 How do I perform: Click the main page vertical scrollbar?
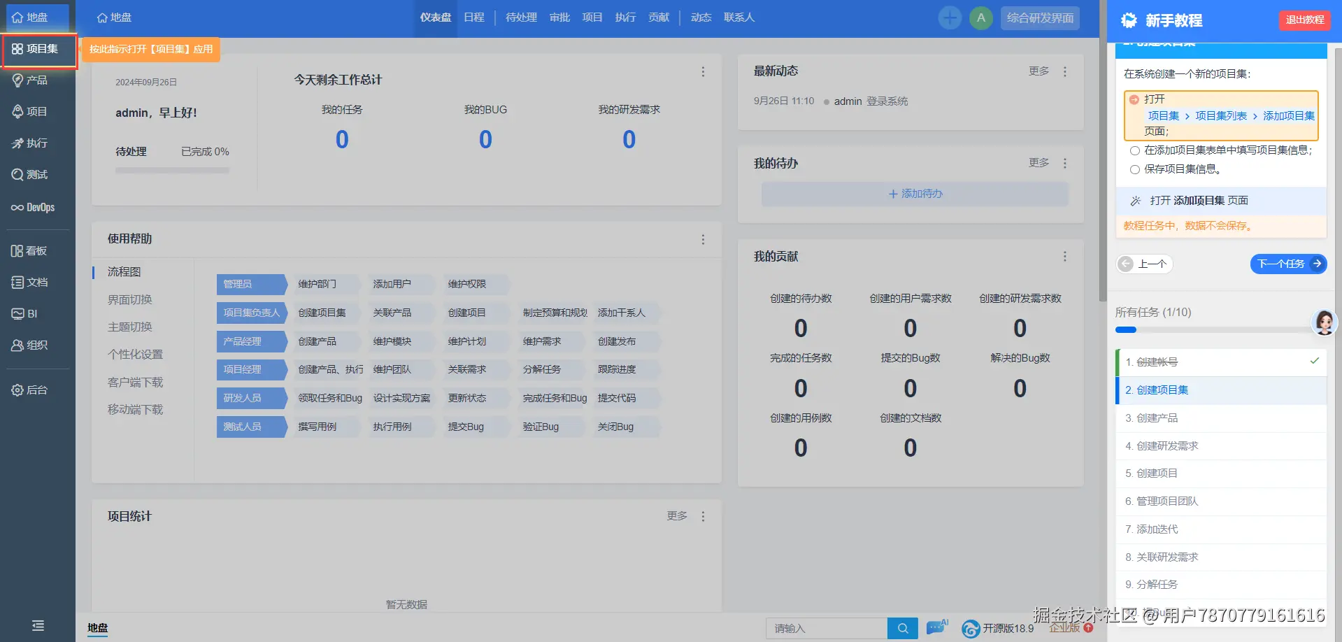tap(1103, 171)
